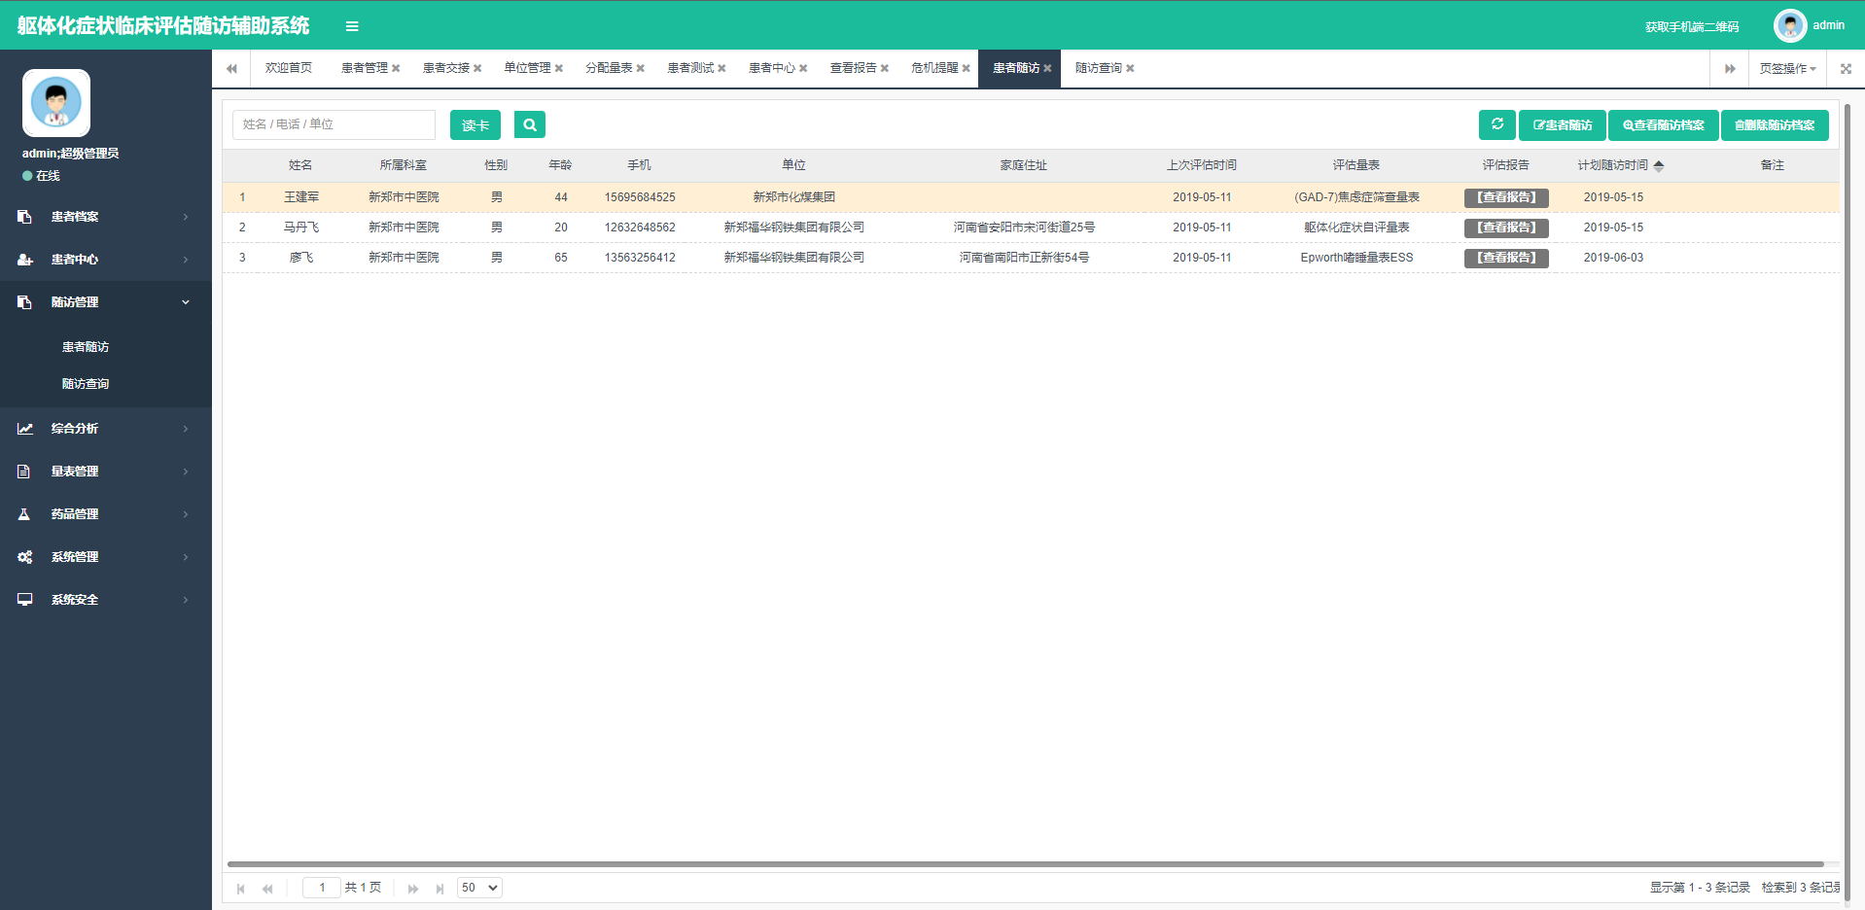Select 随访查询 in sidebar submenu
This screenshot has height=910, width=1865.
pyautogui.click(x=86, y=384)
